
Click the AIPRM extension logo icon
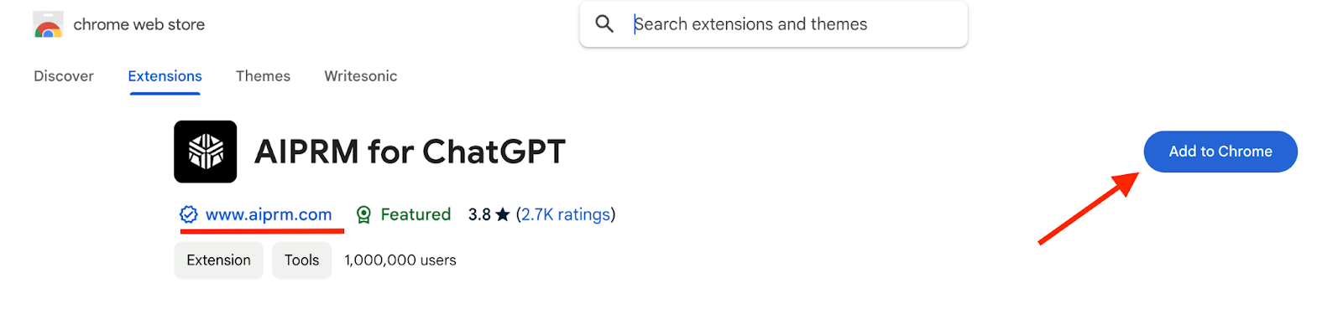click(x=206, y=152)
